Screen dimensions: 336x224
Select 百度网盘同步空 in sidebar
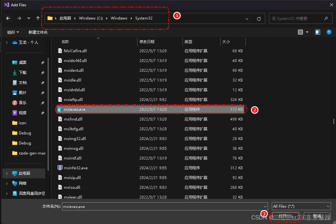point(29,193)
